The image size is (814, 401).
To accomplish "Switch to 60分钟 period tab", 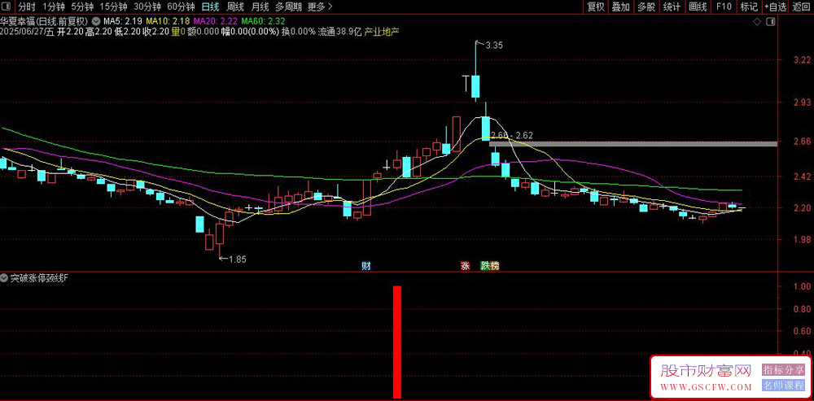I will [x=182, y=7].
